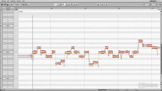Open the Algorithm menu

click(x=13, y=1)
